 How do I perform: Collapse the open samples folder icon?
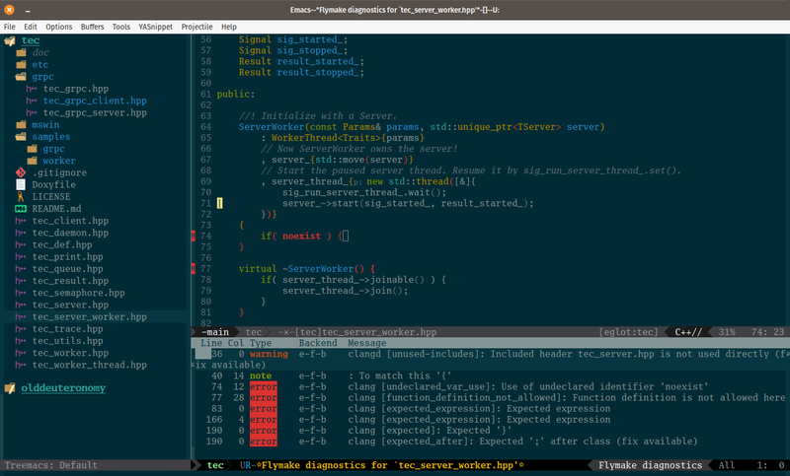click(x=21, y=136)
